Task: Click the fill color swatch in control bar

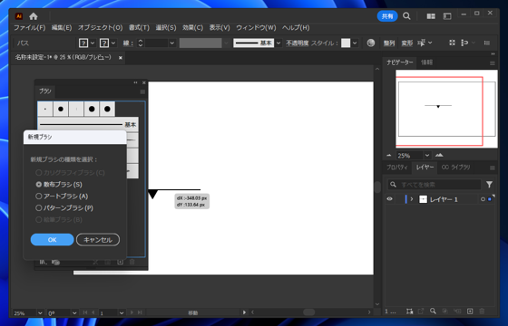Action: [x=83, y=43]
